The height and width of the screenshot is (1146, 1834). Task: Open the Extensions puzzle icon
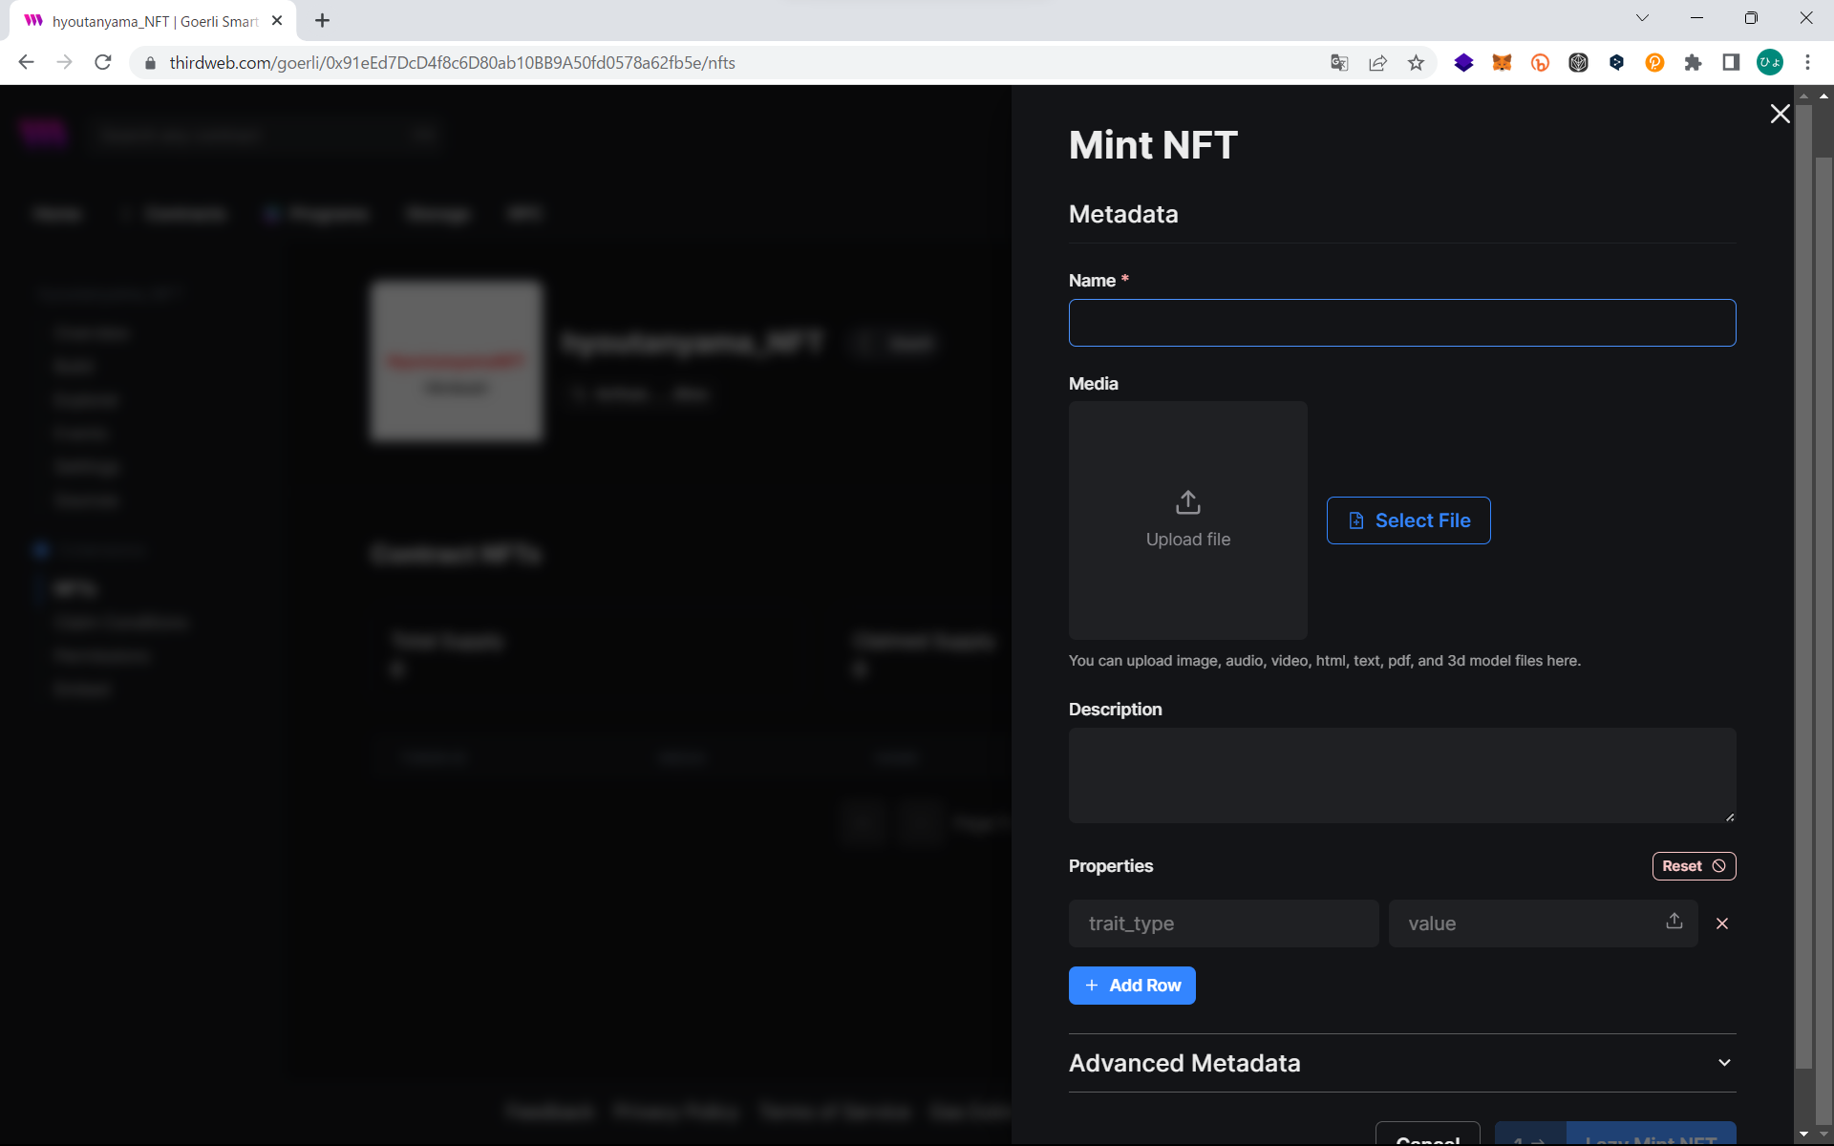(1693, 63)
